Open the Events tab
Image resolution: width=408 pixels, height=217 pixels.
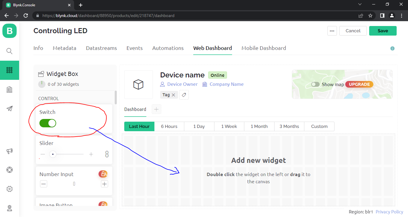click(x=135, y=48)
